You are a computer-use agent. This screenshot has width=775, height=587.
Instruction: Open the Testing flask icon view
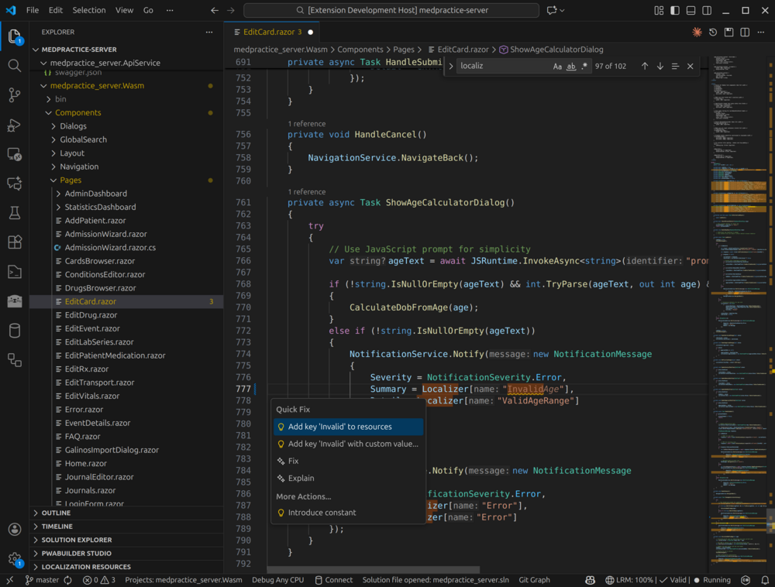14,212
